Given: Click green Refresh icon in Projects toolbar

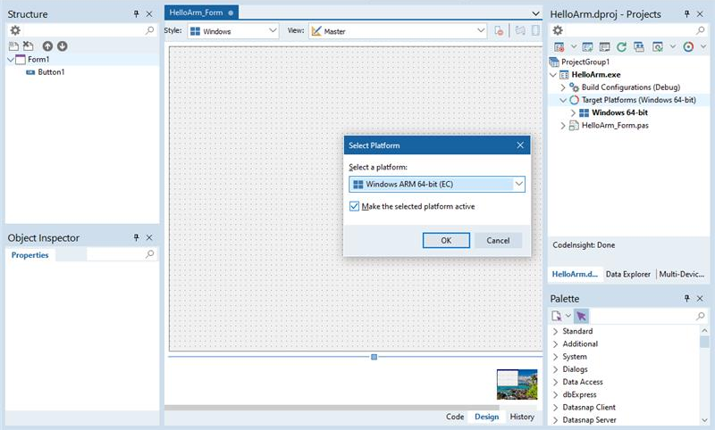Looking at the screenshot, I should pyautogui.click(x=621, y=47).
